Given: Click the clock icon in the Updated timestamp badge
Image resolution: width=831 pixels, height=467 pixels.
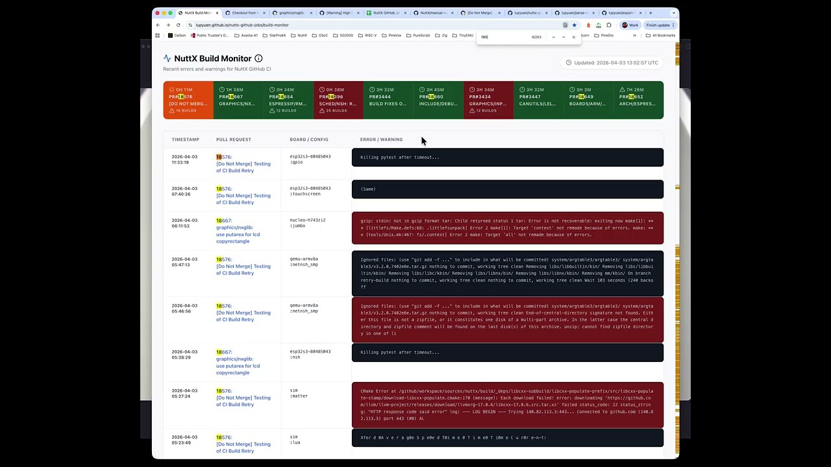Looking at the screenshot, I should pos(569,63).
